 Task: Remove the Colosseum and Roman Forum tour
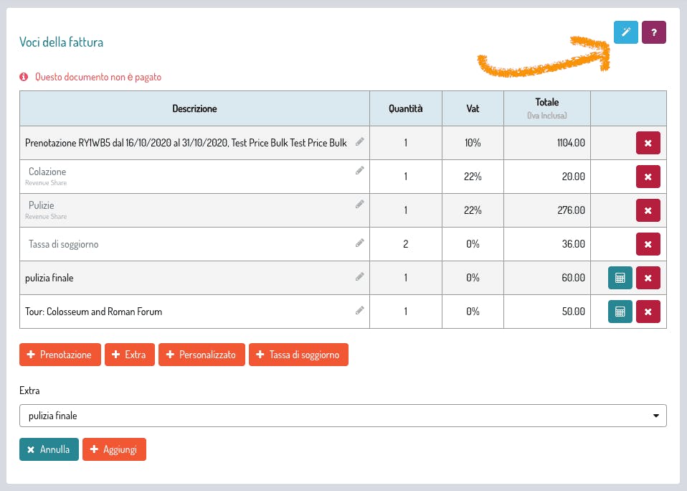648,312
